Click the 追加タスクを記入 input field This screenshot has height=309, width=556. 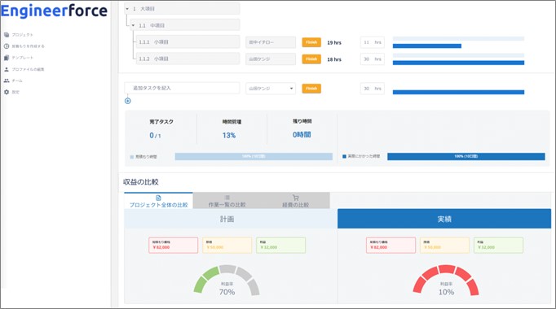point(183,88)
